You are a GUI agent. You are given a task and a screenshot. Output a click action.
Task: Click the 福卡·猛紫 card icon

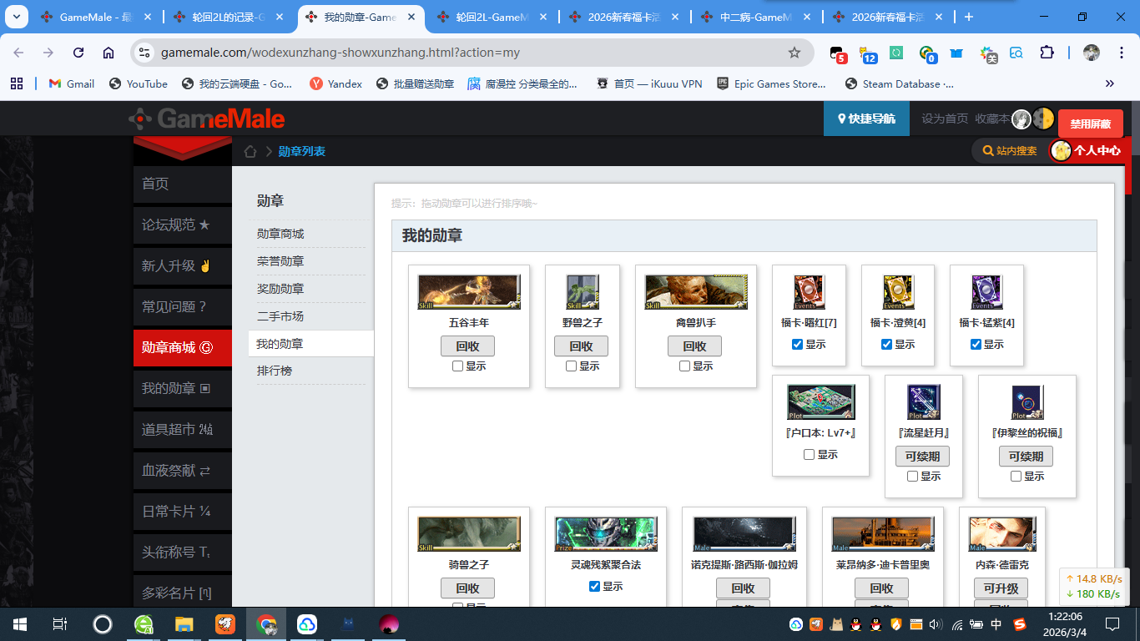pyautogui.click(x=986, y=292)
